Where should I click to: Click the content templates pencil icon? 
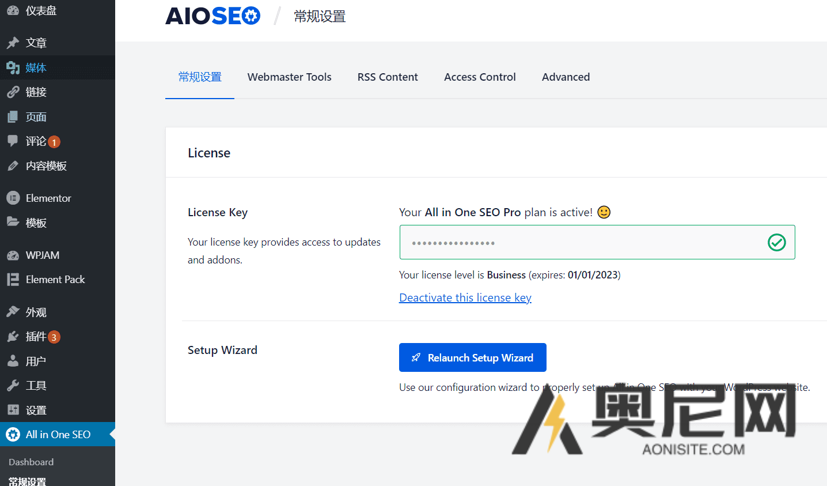tap(13, 166)
